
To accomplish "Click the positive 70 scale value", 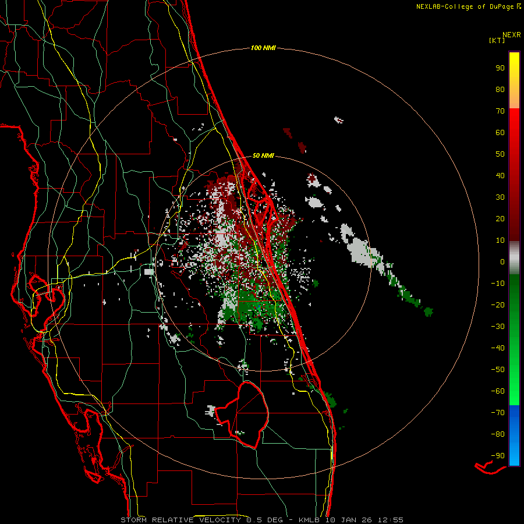I will [x=500, y=111].
